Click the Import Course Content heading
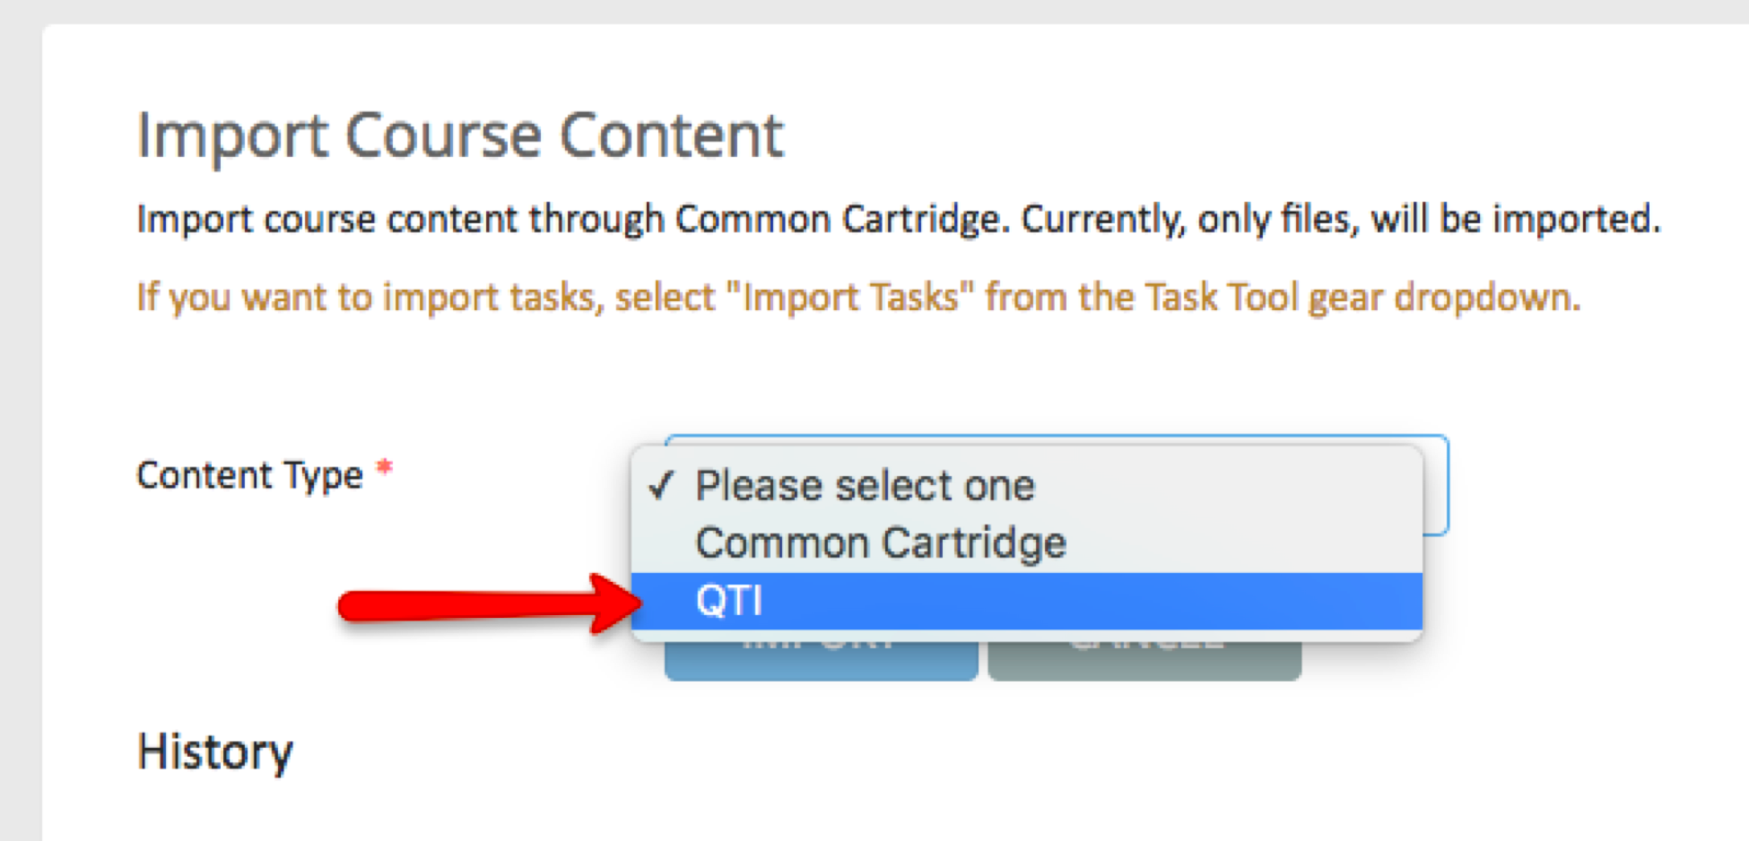1749x841 pixels. point(460,136)
